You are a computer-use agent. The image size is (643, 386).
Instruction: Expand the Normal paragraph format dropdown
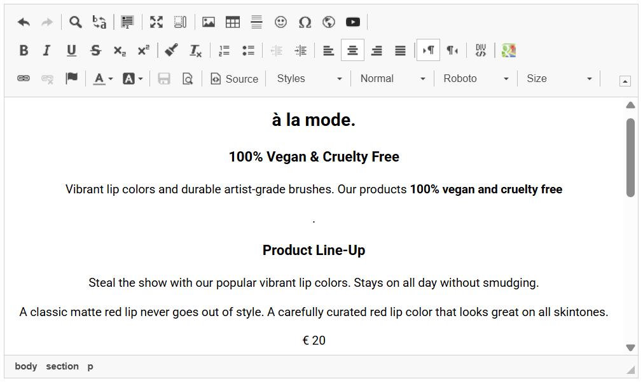392,79
